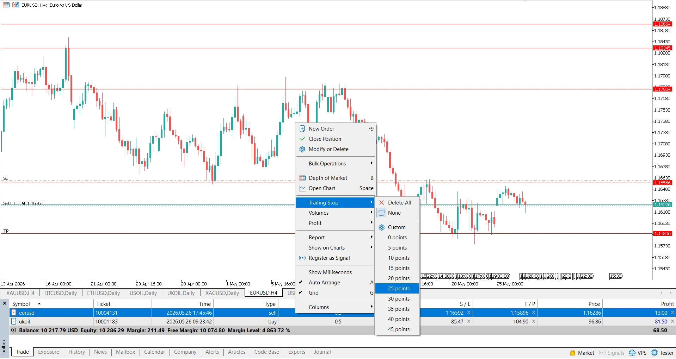Click the SL level line label

coord(6,178)
